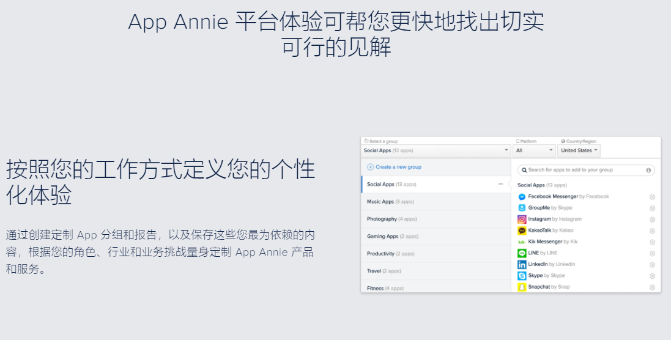
Task: Click the search magnifier icon
Action: pyautogui.click(x=524, y=170)
